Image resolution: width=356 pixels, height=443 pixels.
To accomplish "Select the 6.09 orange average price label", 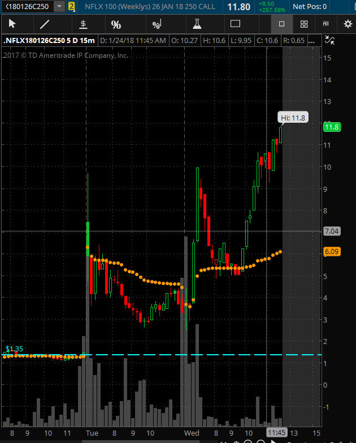I will pyautogui.click(x=332, y=251).
